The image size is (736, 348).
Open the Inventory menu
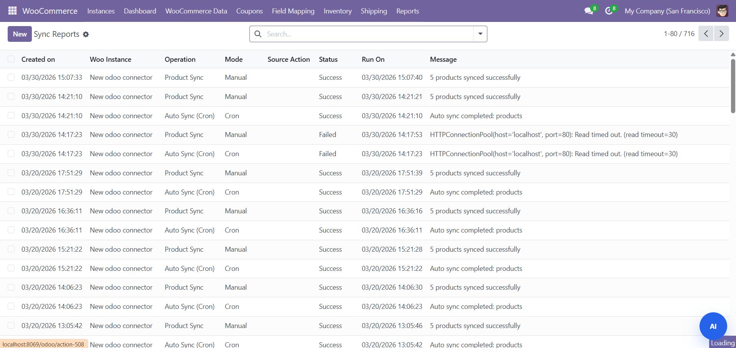337,11
